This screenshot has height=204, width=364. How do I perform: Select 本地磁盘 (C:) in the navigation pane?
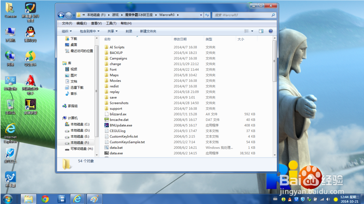coord(77,125)
